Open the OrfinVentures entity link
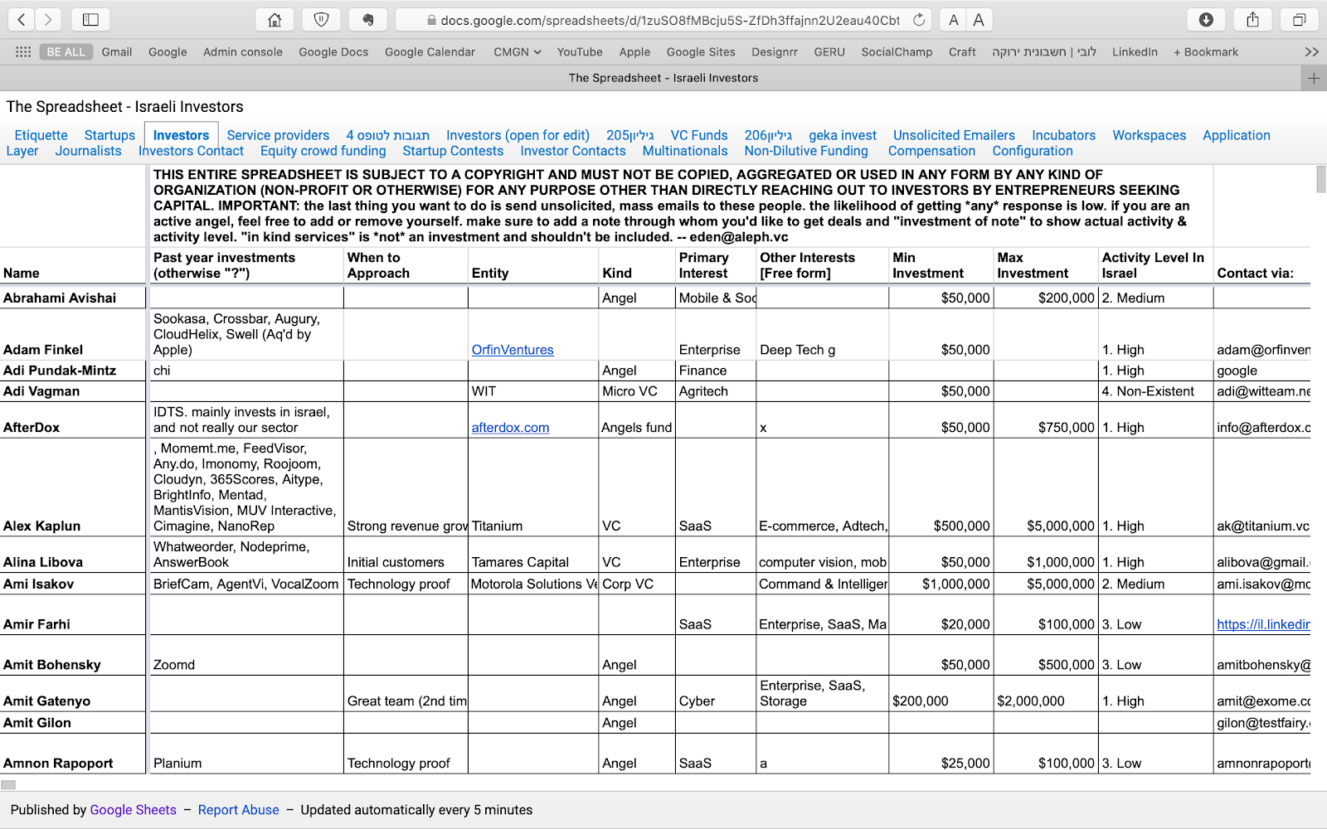Image resolution: width=1327 pixels, height=829 pixels. tap(513, 350)
